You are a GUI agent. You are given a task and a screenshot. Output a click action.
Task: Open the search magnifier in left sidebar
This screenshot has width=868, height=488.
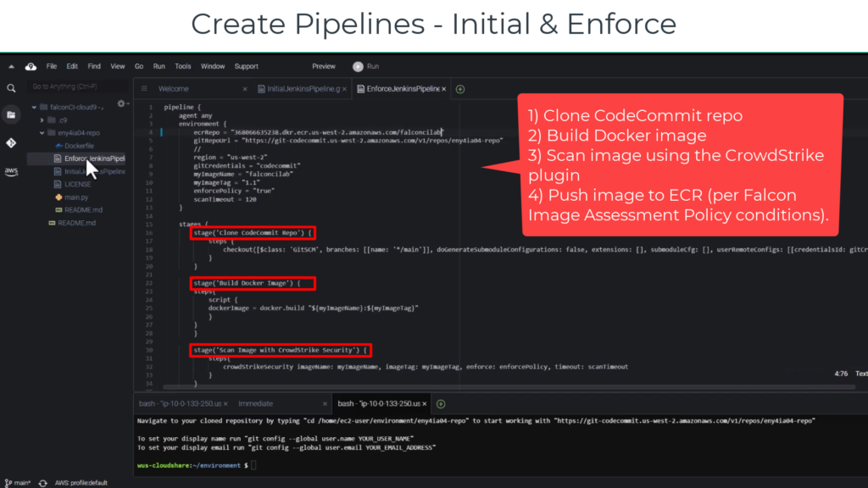coord(11,88)
